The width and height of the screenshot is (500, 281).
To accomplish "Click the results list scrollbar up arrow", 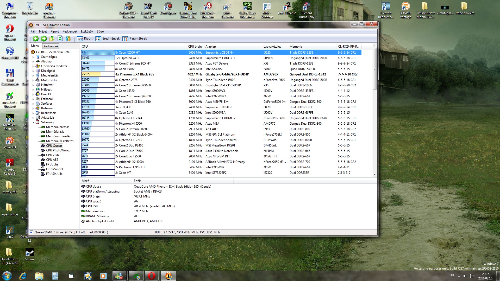I will tap(375, 46).
